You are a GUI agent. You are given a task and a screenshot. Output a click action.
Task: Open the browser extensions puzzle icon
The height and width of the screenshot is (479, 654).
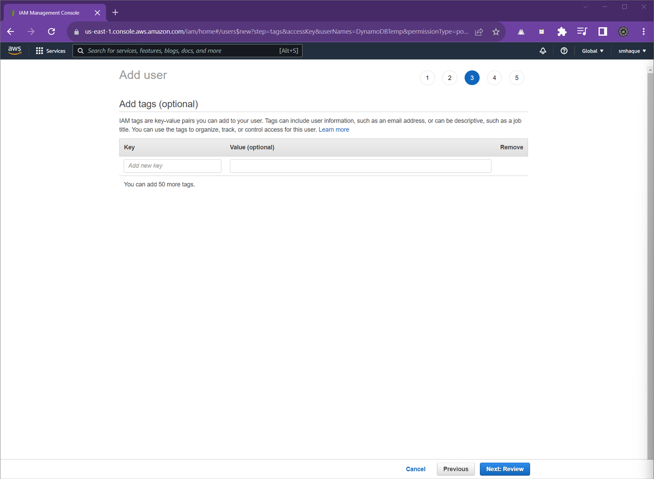click(561, 32)
